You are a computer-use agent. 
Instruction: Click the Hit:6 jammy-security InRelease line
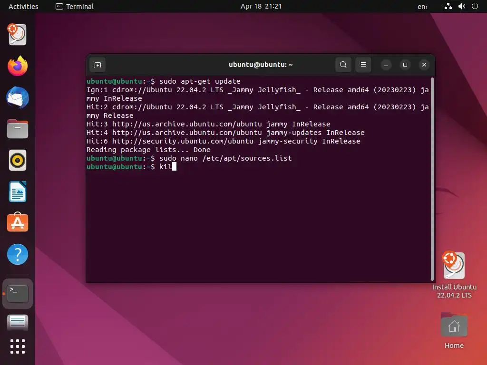(x=224, y=141)
